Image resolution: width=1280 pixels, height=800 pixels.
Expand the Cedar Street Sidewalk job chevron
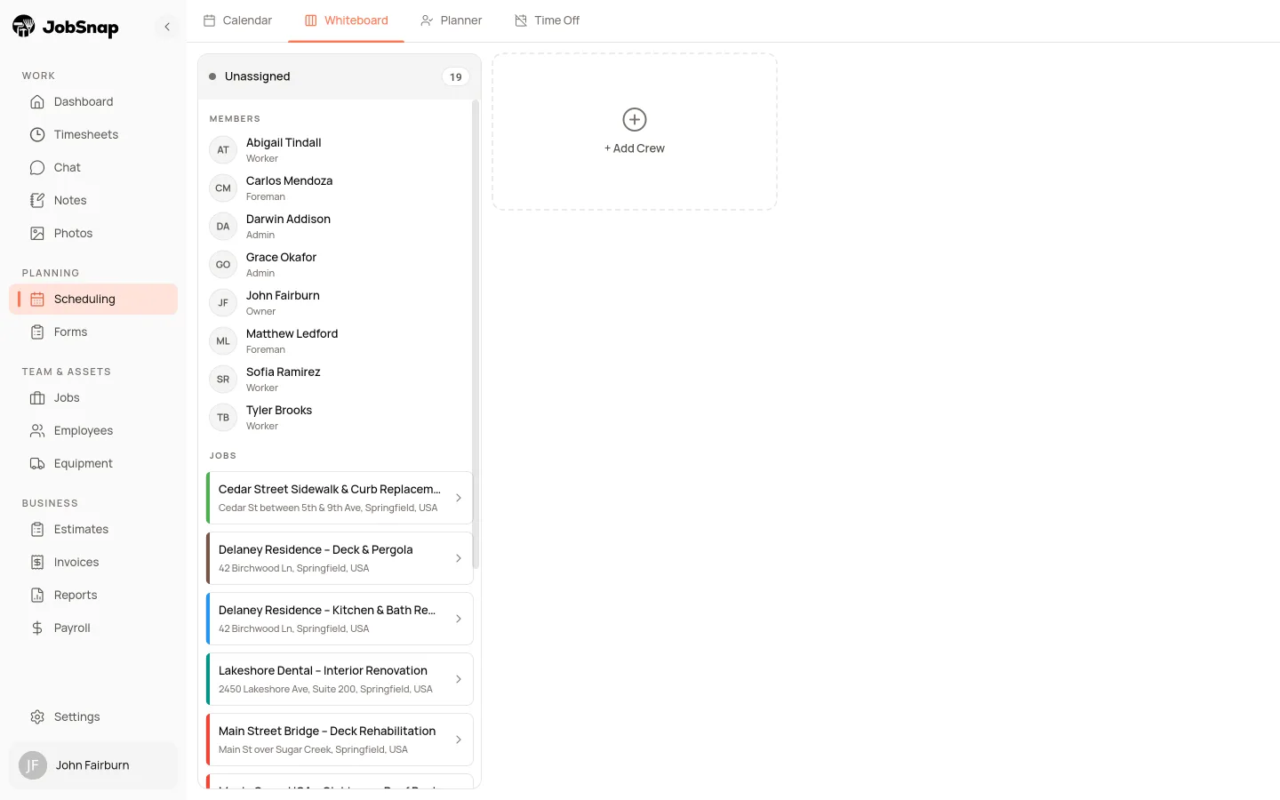(x=459, y=498)
